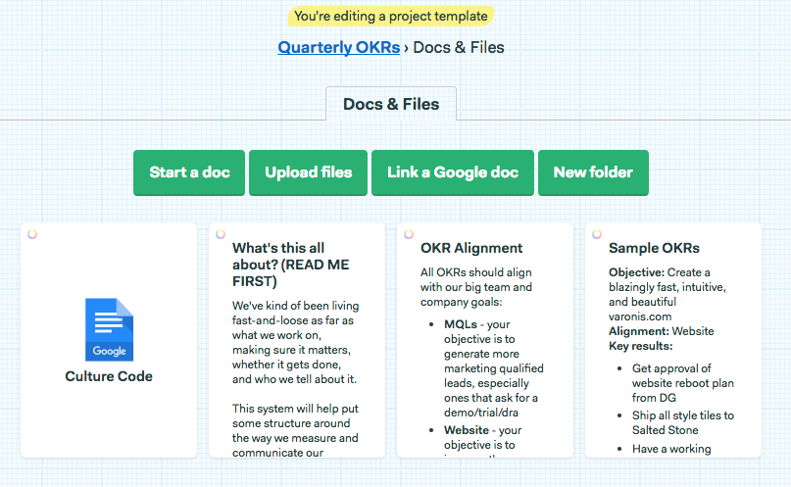The image size is (791, 487).
Task: Open the Sample OKRs document title
Action: tap(654, 248)
